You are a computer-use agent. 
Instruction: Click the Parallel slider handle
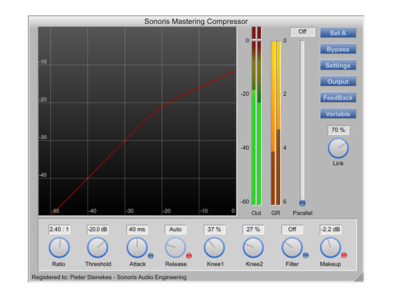(302, 203)
